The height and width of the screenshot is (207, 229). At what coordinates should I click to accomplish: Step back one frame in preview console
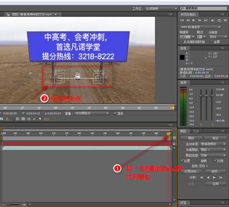pyautogui.click(x=188, y=20)
